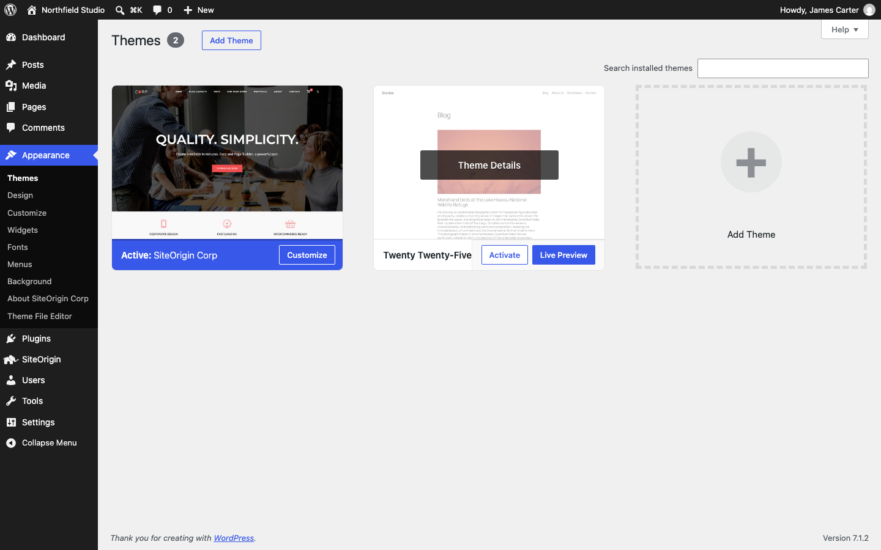The width and height of the screenshot is (881, 550).
Task: Open the Themes submenu item
Action: [x=23, y=178]
